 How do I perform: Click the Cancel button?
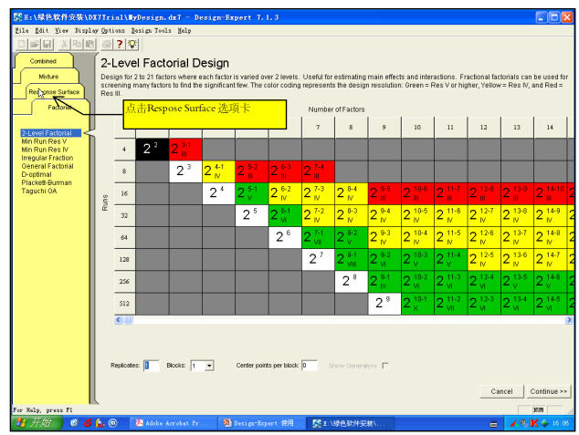[x=501, y=391]
